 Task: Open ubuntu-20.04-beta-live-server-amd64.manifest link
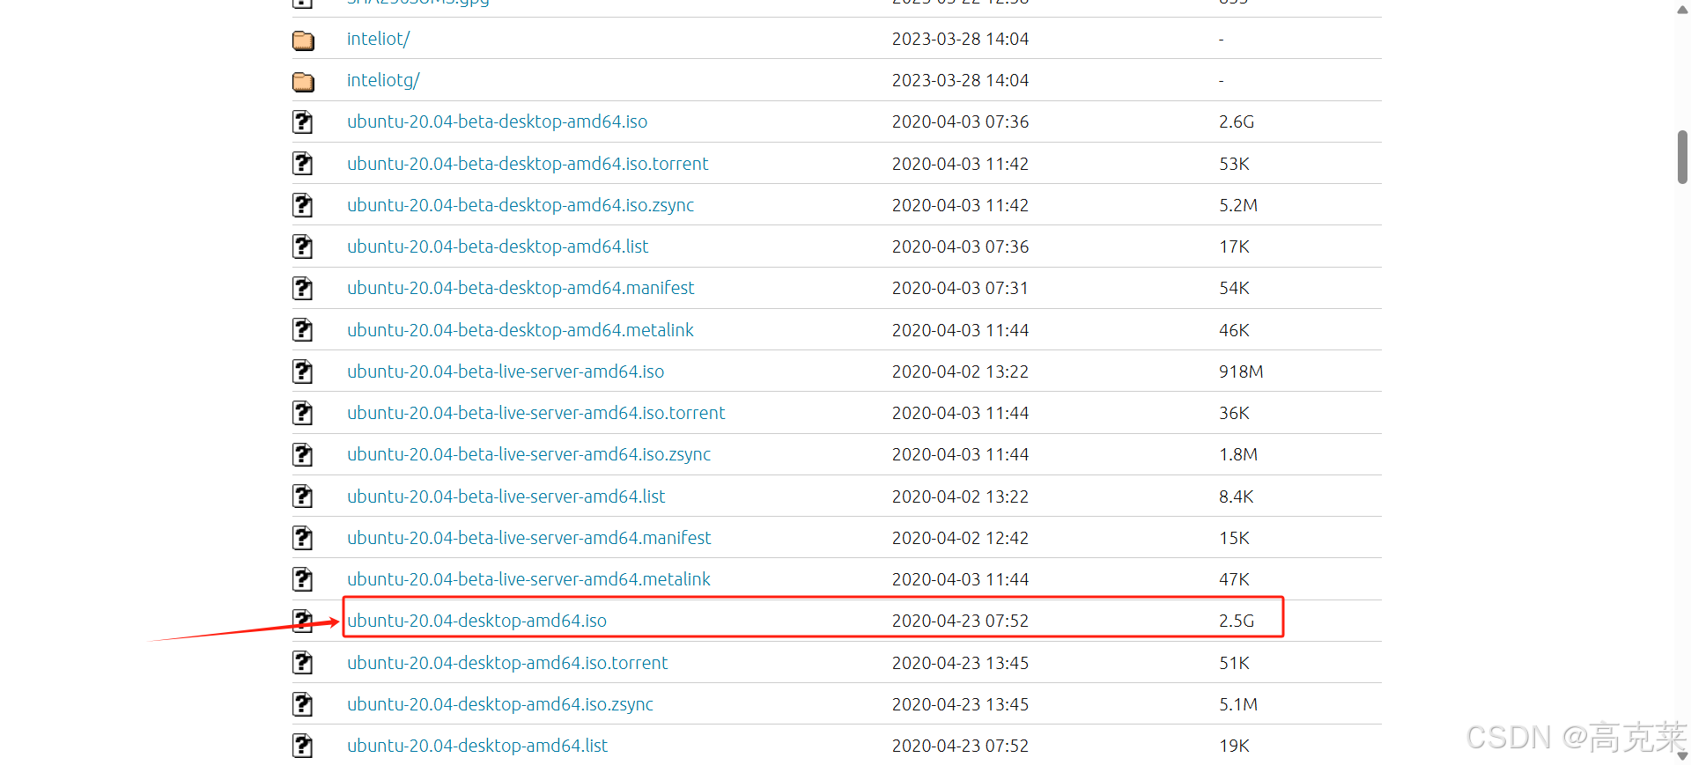tap(529, 538)
